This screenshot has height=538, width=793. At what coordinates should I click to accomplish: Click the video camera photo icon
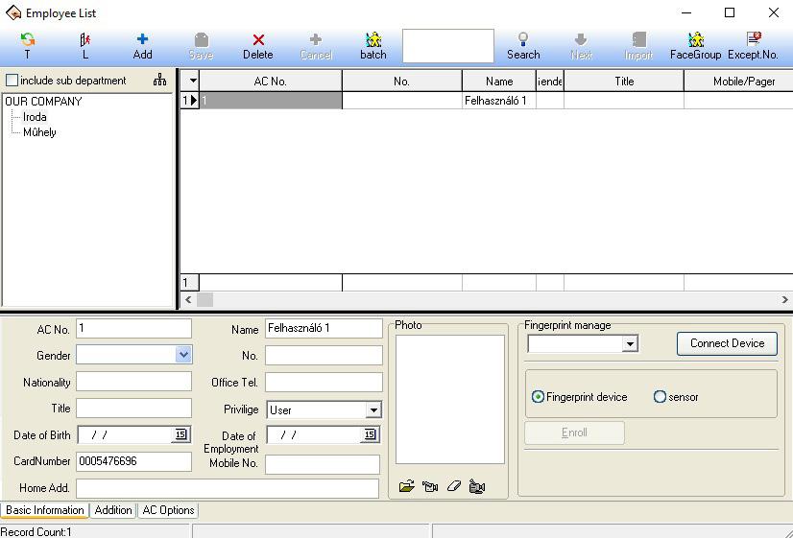477,486
